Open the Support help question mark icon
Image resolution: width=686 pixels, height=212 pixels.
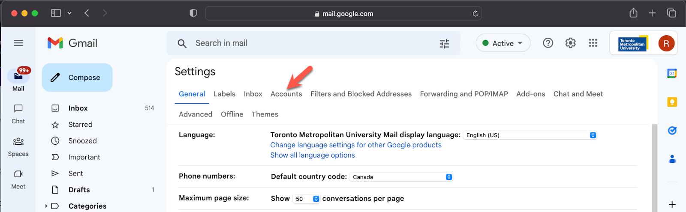[548, 43]
